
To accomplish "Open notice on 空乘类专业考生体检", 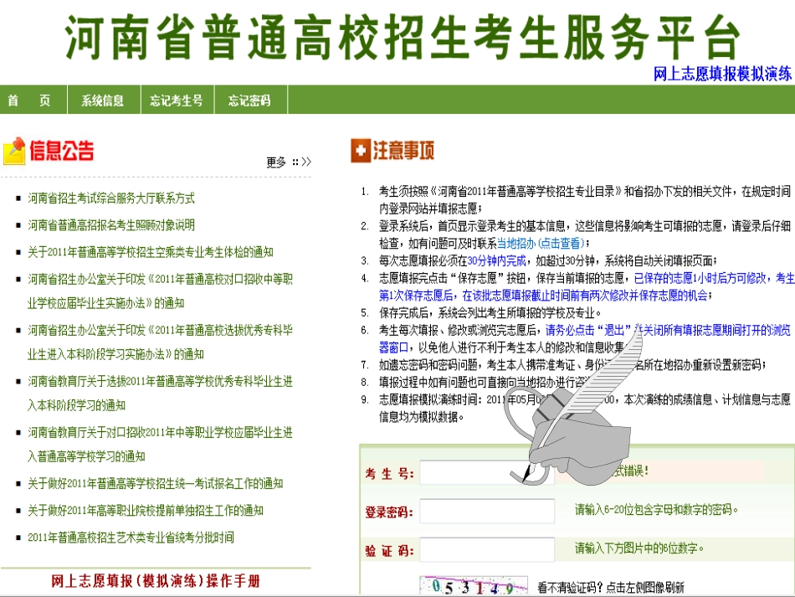I will pos(151,252).
